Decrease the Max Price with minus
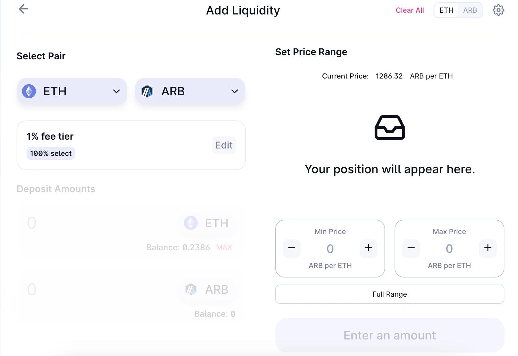Viewport: 518px width, 356px height. click(411, 248)
